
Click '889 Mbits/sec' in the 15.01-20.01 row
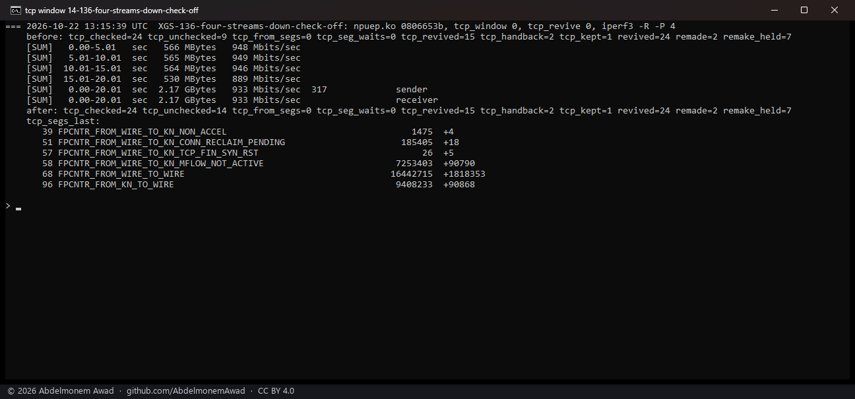click(267, 79)
